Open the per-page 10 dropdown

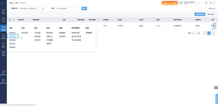pos(195,33)
